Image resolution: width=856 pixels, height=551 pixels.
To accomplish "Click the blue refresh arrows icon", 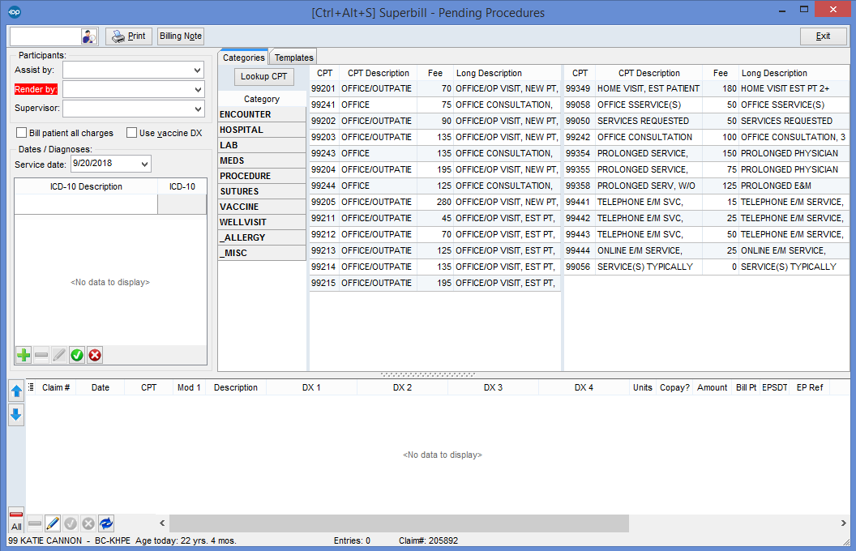I will [x=106, y=523].
